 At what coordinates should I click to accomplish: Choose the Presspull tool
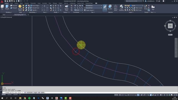pos(14,8)
